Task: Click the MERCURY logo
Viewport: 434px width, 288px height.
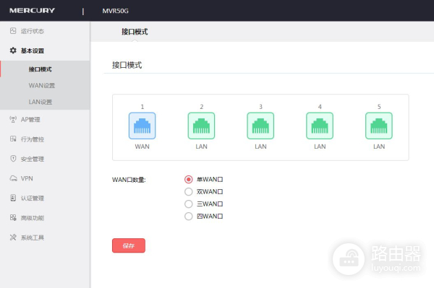Action: click(x=32, y=11)
